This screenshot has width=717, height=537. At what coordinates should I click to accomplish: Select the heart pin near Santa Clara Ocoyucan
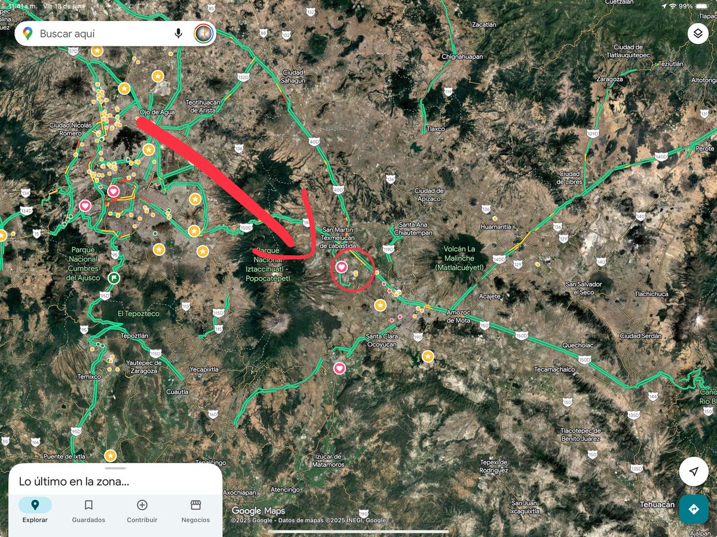tap(339, 368)
